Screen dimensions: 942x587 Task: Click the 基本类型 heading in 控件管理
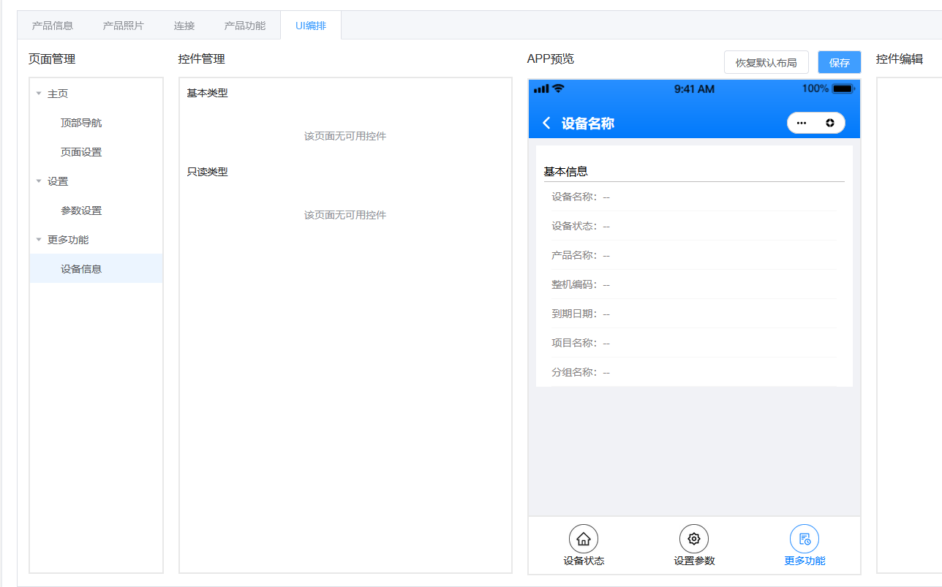[208, 93]
